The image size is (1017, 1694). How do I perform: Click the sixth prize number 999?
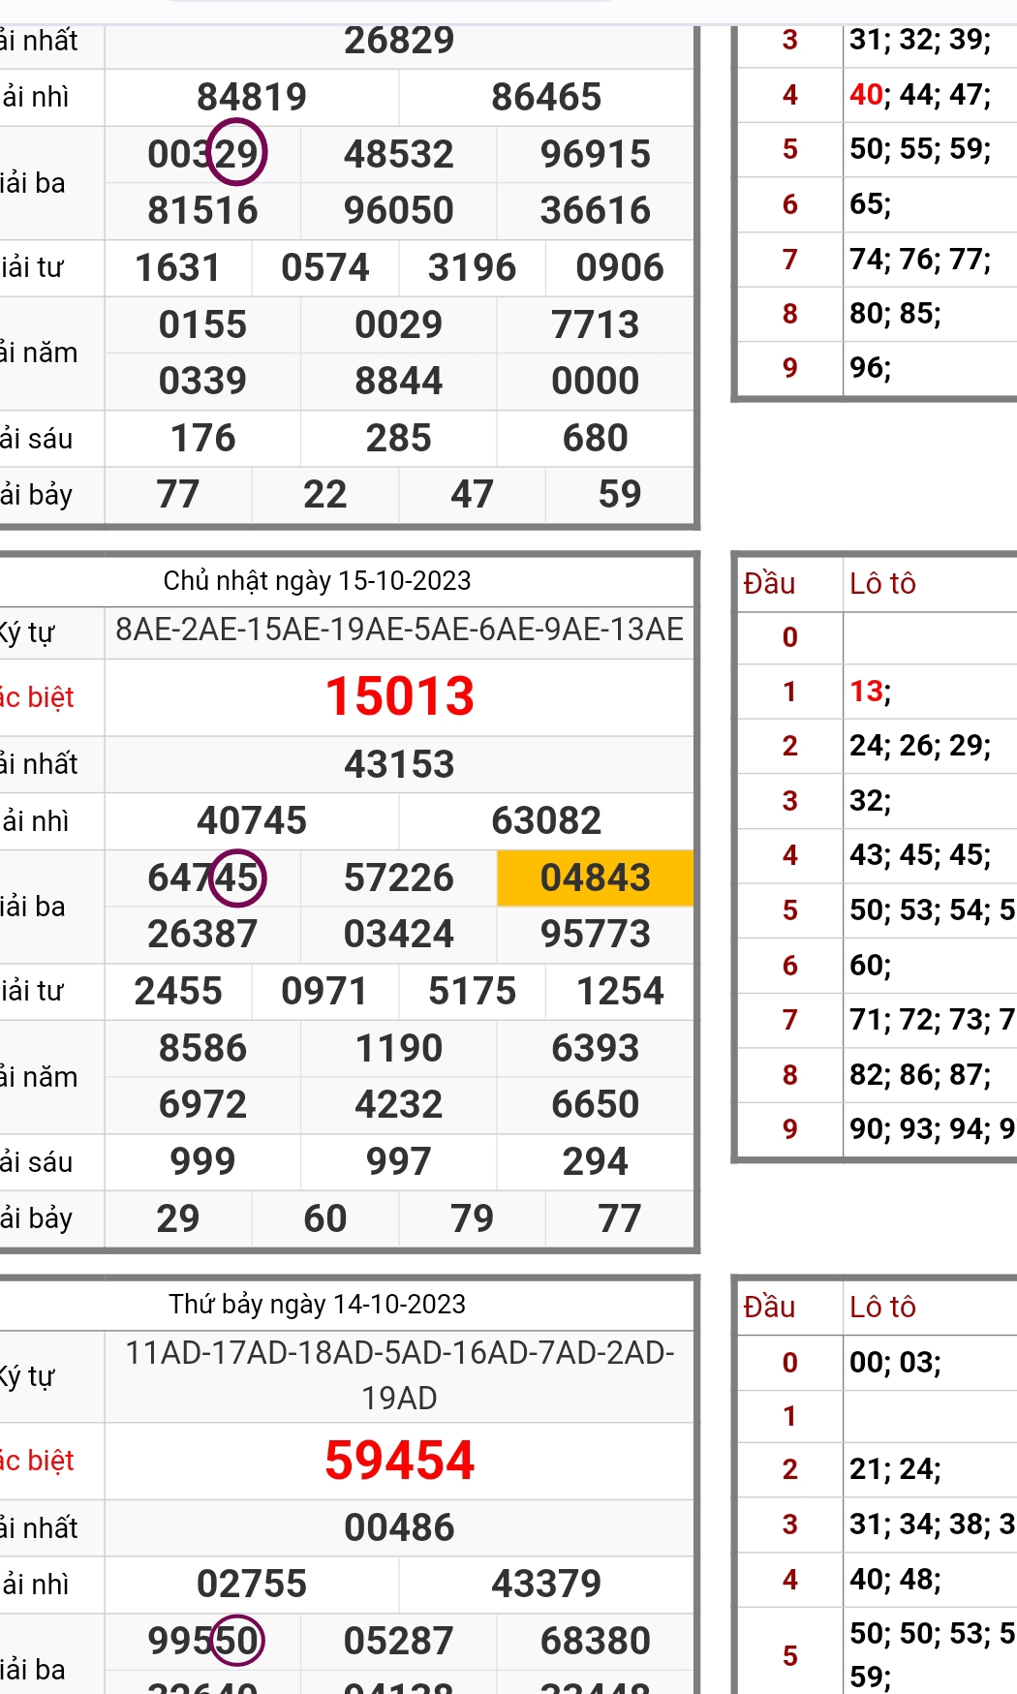coord(202,1161)
